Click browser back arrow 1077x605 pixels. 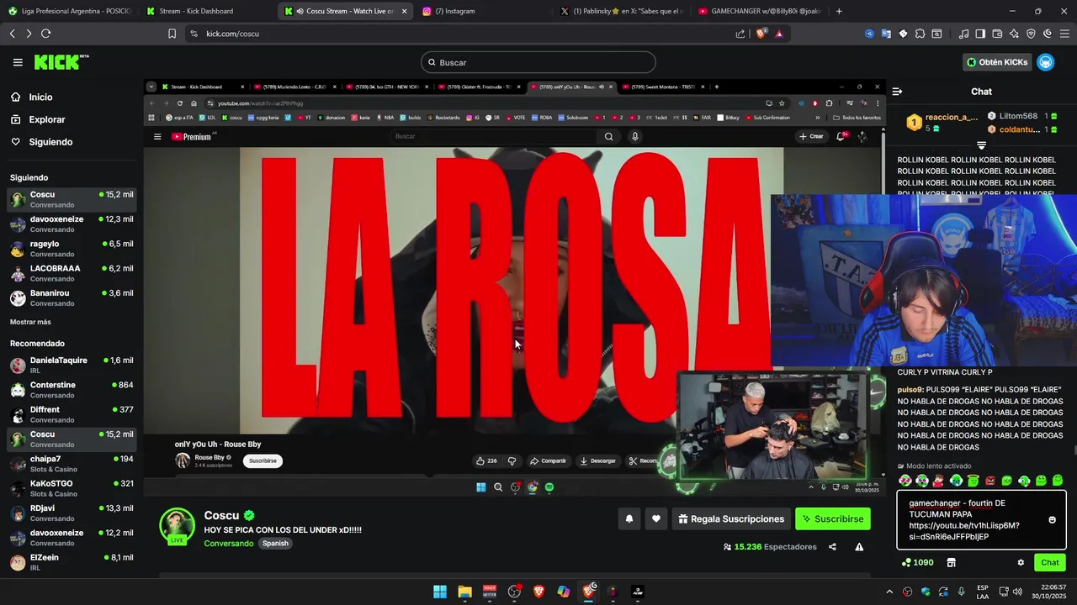(x=12, y=34)
